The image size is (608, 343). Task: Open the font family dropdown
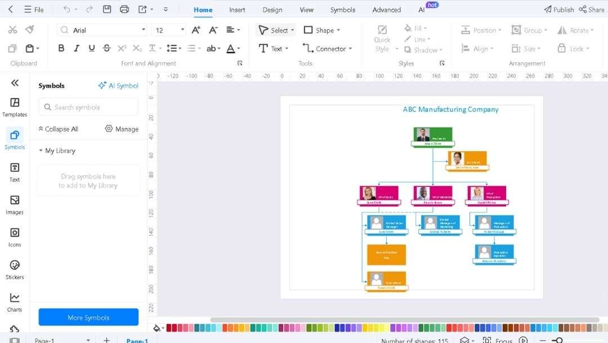click(x=144, y=29)
